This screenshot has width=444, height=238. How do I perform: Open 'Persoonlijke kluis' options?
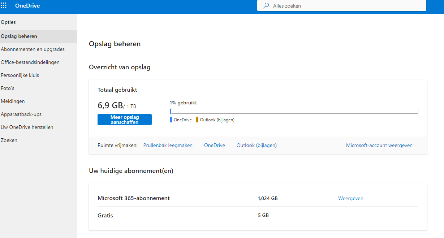pos(39,75)
